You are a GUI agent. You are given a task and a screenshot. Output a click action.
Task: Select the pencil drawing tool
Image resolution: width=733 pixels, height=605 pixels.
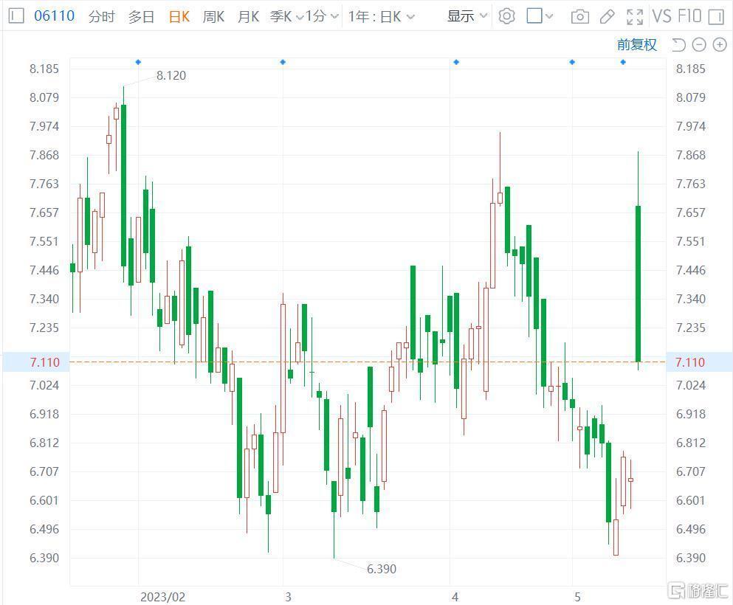click(x=607, y=17)
